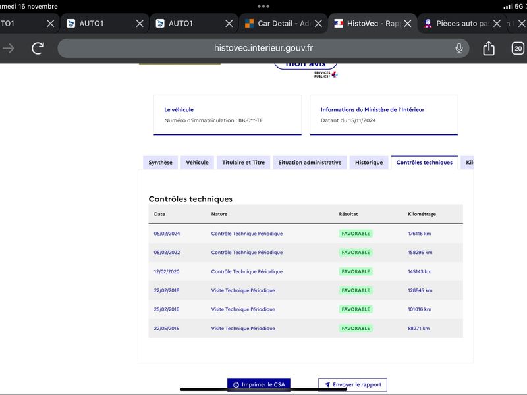Click Contrôle Technique Périodique for 08/02/2022

click(x=246, y=253)
